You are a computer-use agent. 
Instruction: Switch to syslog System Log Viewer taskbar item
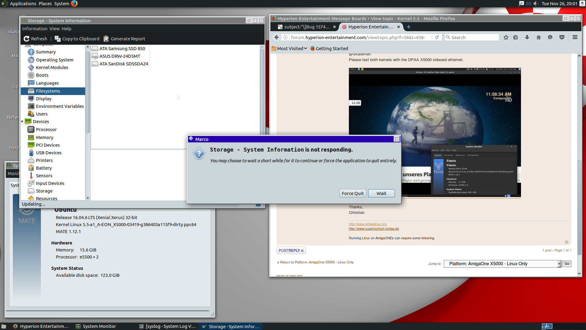[x=168, y=326]
